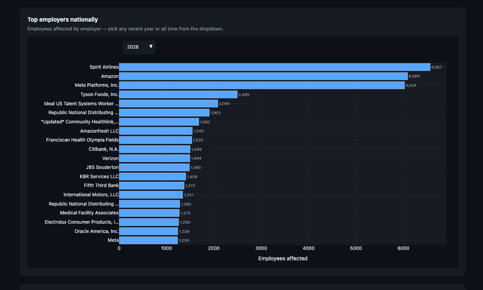Click the 2,084 value label

pyautogui.click(x=224, y=104)
